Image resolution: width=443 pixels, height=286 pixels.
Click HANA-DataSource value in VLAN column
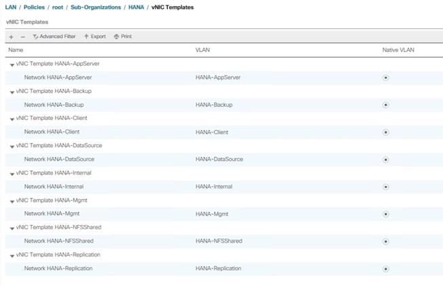(219, 159)
